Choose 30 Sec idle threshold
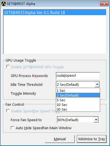Image resolution: width=110 pixels, height=146 pixels. tap(78, 109)
